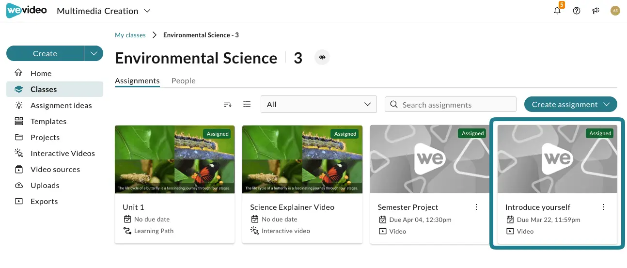The image size is (627, 268).
Task: Click the Home house icon in sidebar
Action: pyautogui.click(x=19, y=73)
